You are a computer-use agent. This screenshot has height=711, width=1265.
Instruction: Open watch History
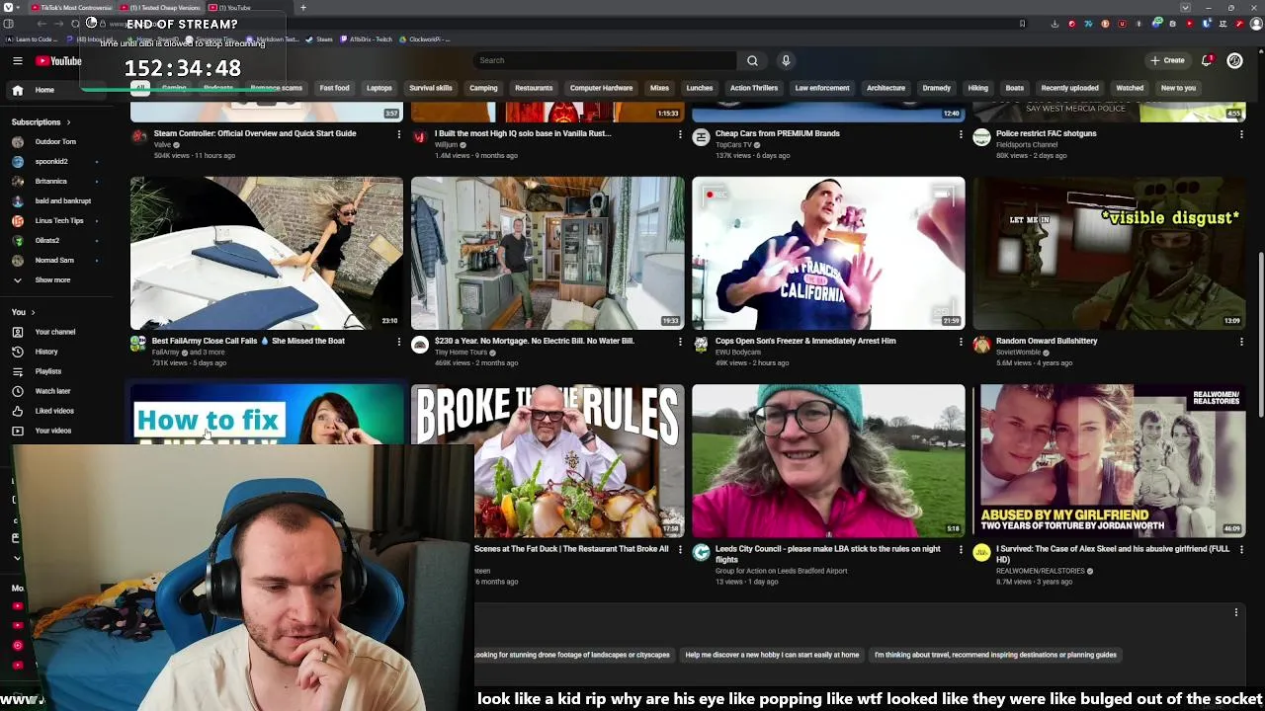pos(46,352)
